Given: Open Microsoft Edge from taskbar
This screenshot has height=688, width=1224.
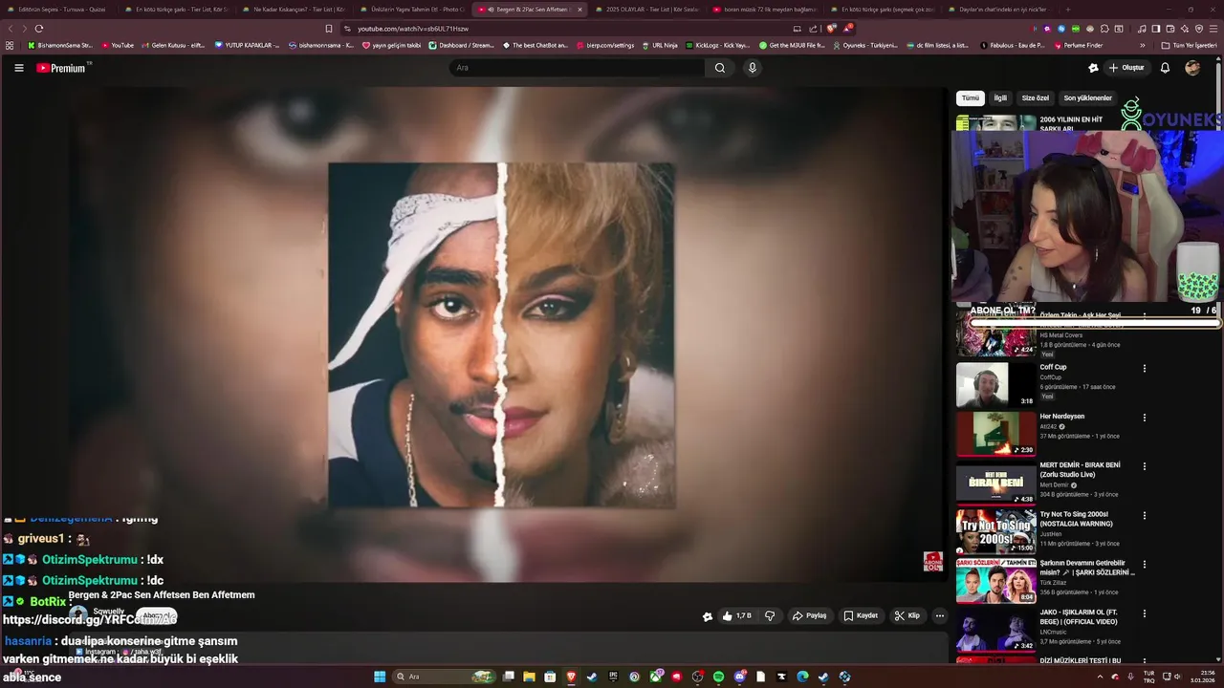Looking at the screenshot, I should (802, 677).
